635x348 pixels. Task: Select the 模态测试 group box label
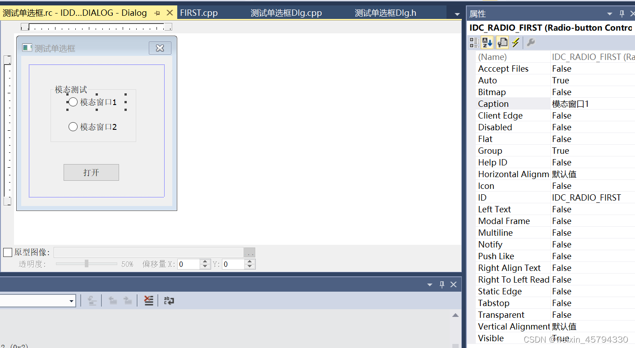coord(71,90)
